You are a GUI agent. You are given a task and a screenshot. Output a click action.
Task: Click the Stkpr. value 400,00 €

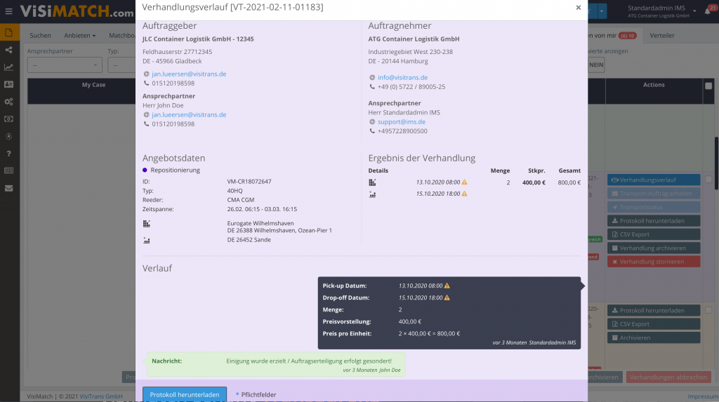[x=534, y=182]
